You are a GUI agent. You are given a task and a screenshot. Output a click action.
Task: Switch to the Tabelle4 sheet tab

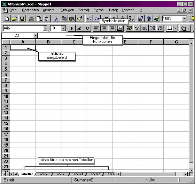tap(78, 174)
